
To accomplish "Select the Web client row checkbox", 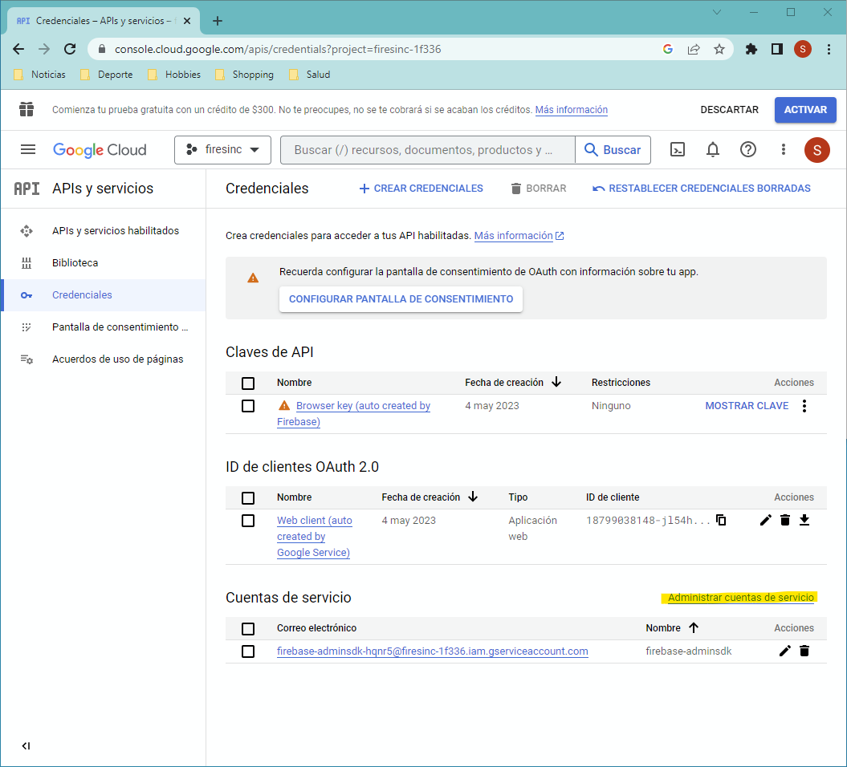I will (248, 521).
